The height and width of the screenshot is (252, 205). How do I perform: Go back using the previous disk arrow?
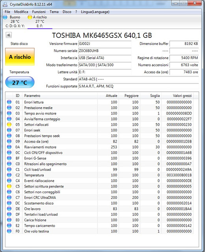(9, 35)
